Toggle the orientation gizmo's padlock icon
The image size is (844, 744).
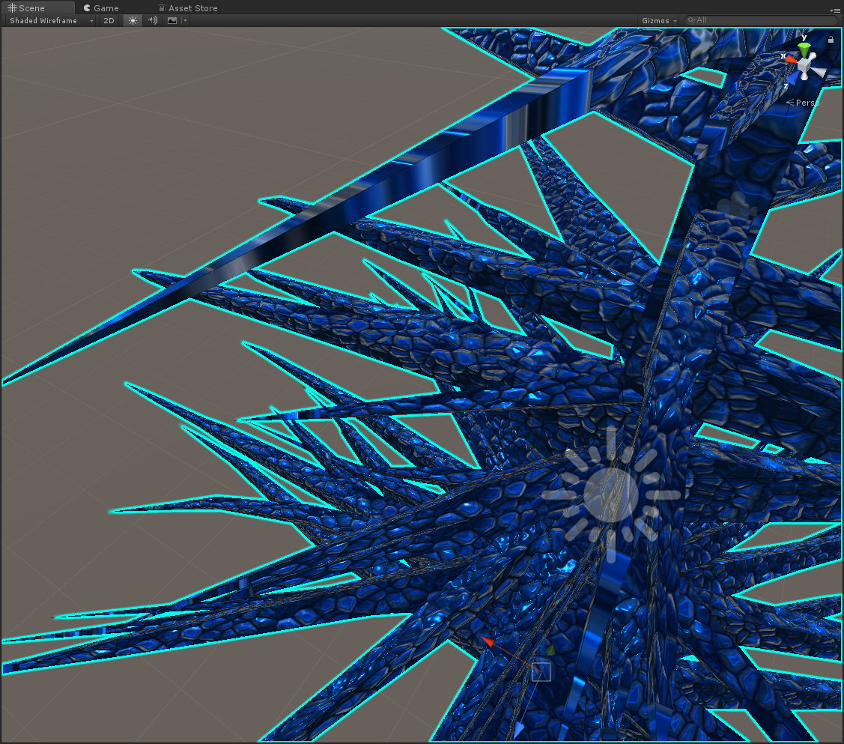[x=831, y=39]
